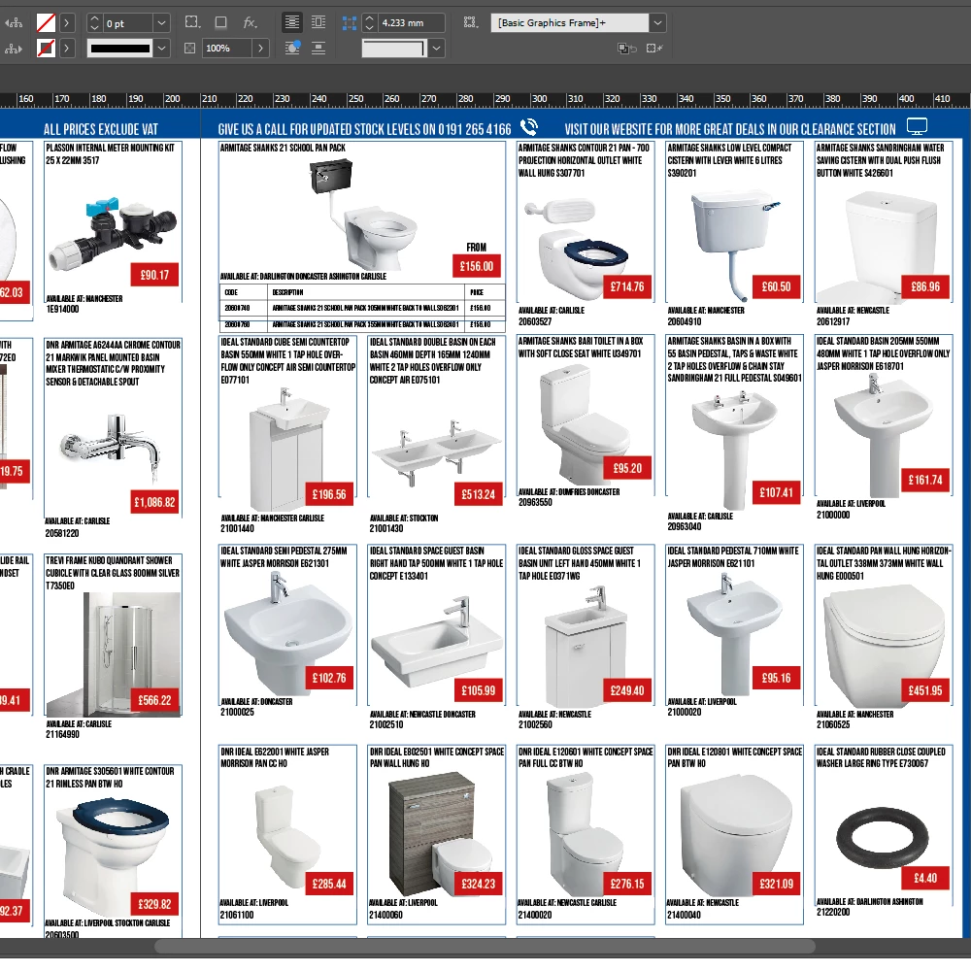Viewport: 971px width, 971px height.
Task: Expand the Fill swatch options arrow
Action: click(66, 23)
